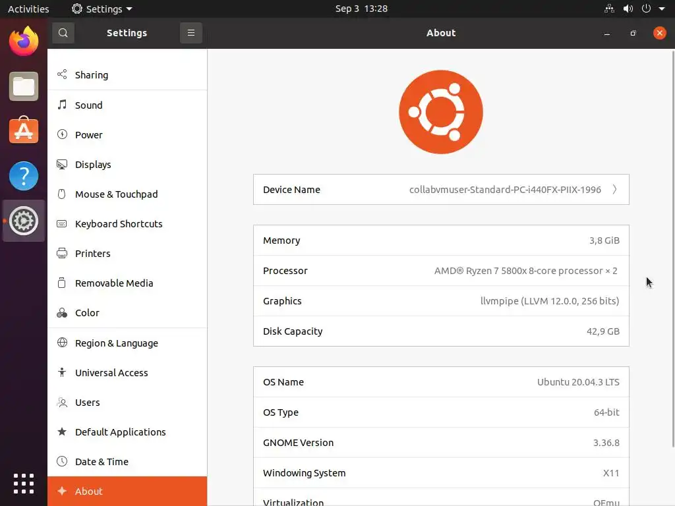Open Color settings panel

(127, 313)
